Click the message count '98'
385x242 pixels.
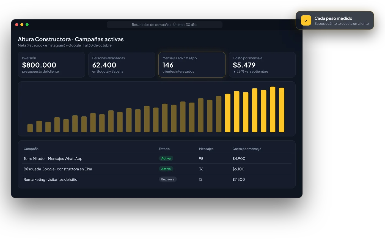[201, 159]
